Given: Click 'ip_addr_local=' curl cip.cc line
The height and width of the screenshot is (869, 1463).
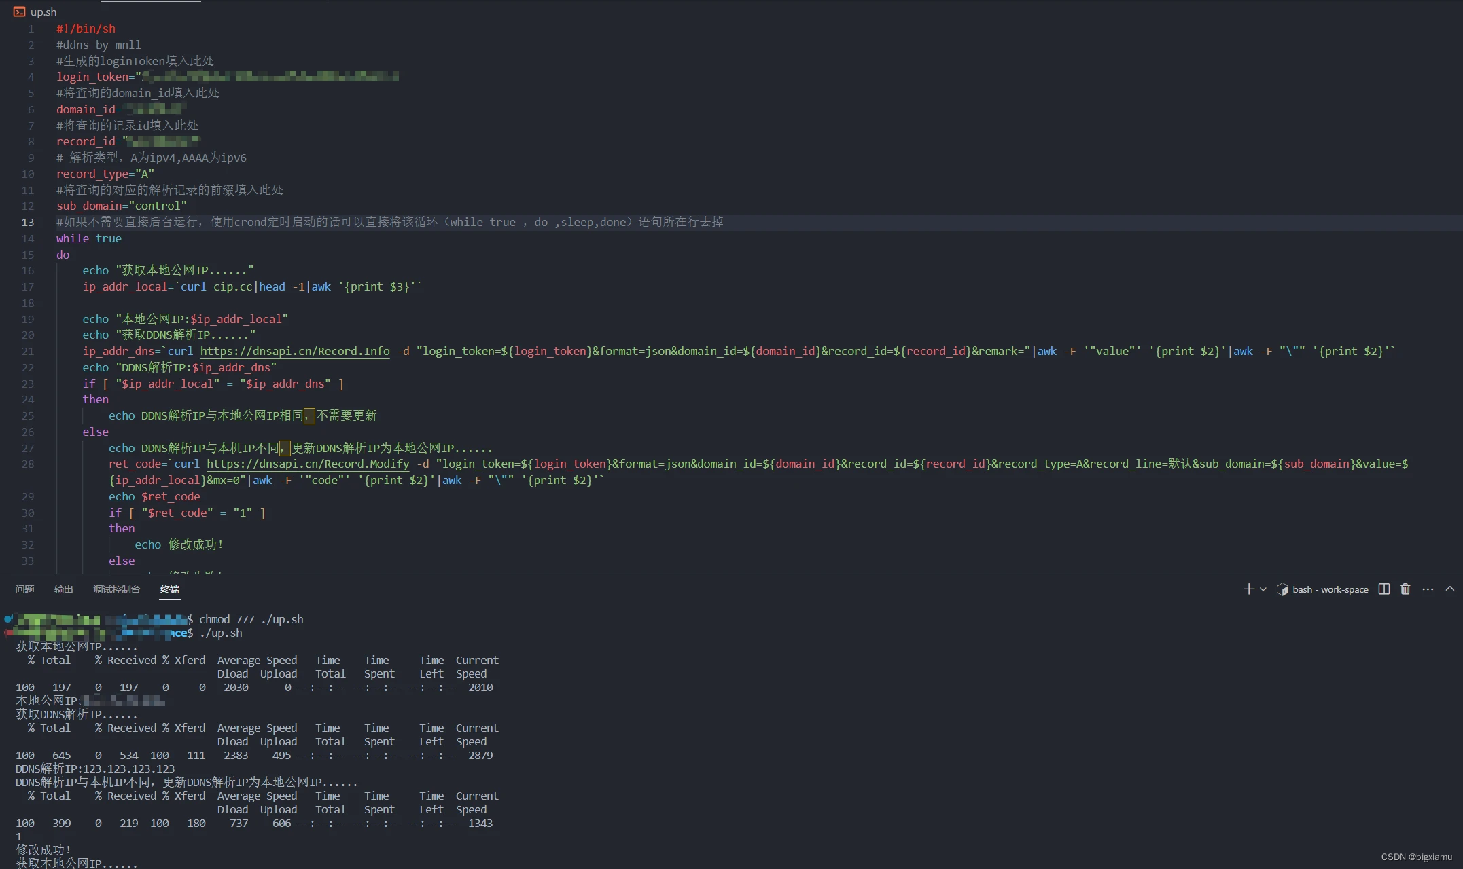Looking at the screenshot, I should point(252,286).
